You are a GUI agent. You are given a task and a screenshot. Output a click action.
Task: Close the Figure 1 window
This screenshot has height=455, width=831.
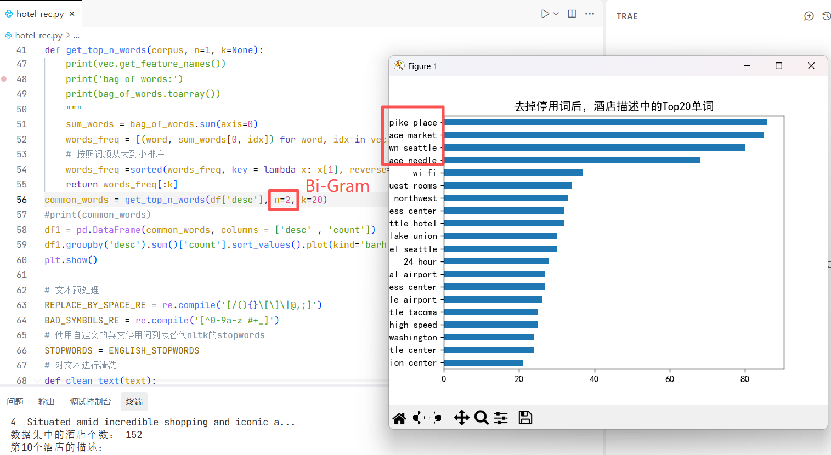pos(811,66)
